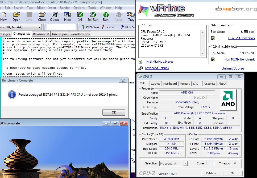Click the command line input field in toolbar
Viewport: 257px width, 178px height.
[61, 27]
